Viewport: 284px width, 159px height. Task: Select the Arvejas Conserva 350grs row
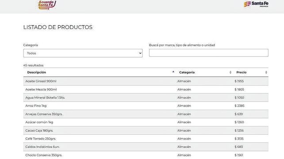pyautogui.click(x=146, y=114)
